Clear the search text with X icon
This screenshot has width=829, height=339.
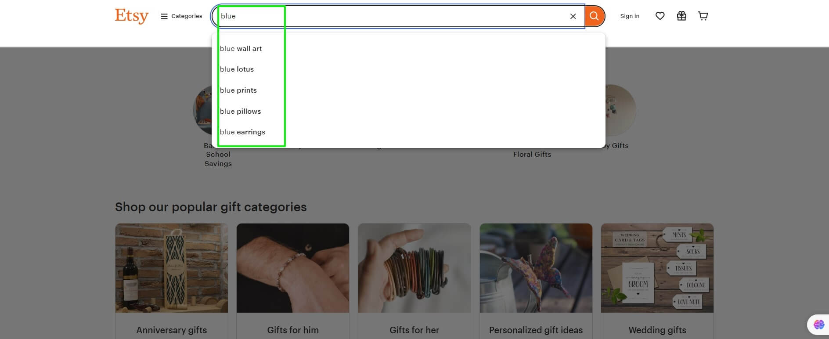pos(573,16)
